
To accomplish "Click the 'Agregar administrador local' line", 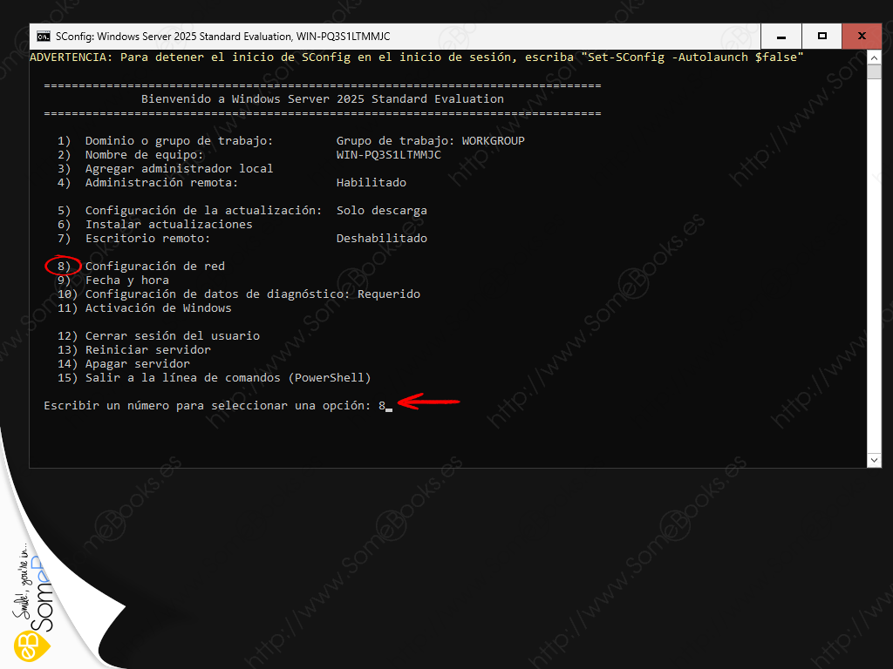I will (179, 169).
